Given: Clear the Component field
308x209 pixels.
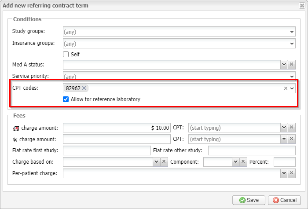Looking at the screenshot, I should coord(243,162).
